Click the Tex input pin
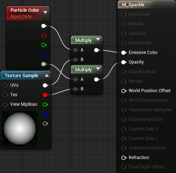The width and height of the screenshot is (176, 173). pos(5,95)
